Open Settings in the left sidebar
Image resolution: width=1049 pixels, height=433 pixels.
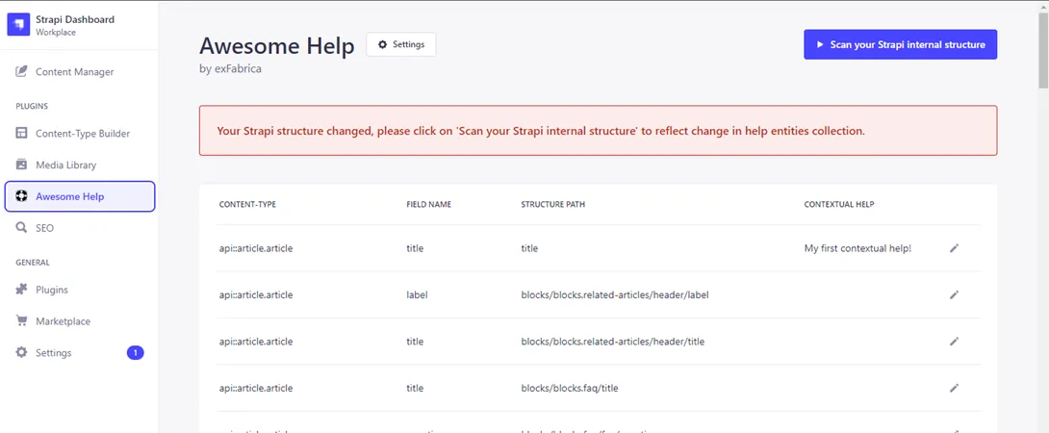click(80, 353)
